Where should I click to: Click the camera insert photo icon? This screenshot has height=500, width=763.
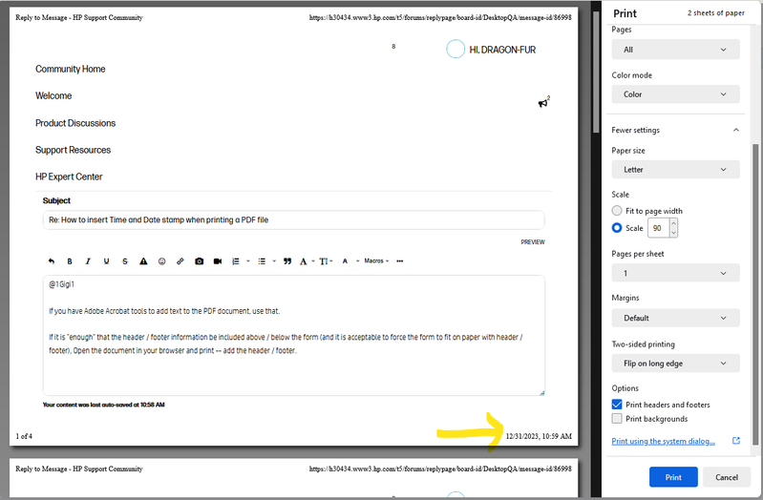point(199,261)
